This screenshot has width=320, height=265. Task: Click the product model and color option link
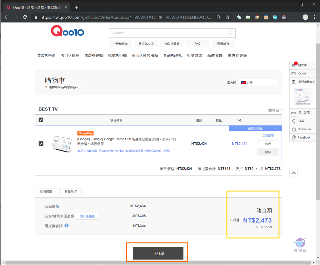point(123,151)
